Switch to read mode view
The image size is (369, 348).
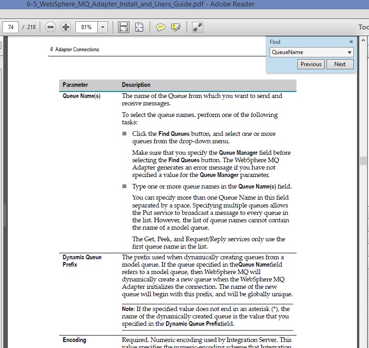pyautogui.click(x=198, y=27)
